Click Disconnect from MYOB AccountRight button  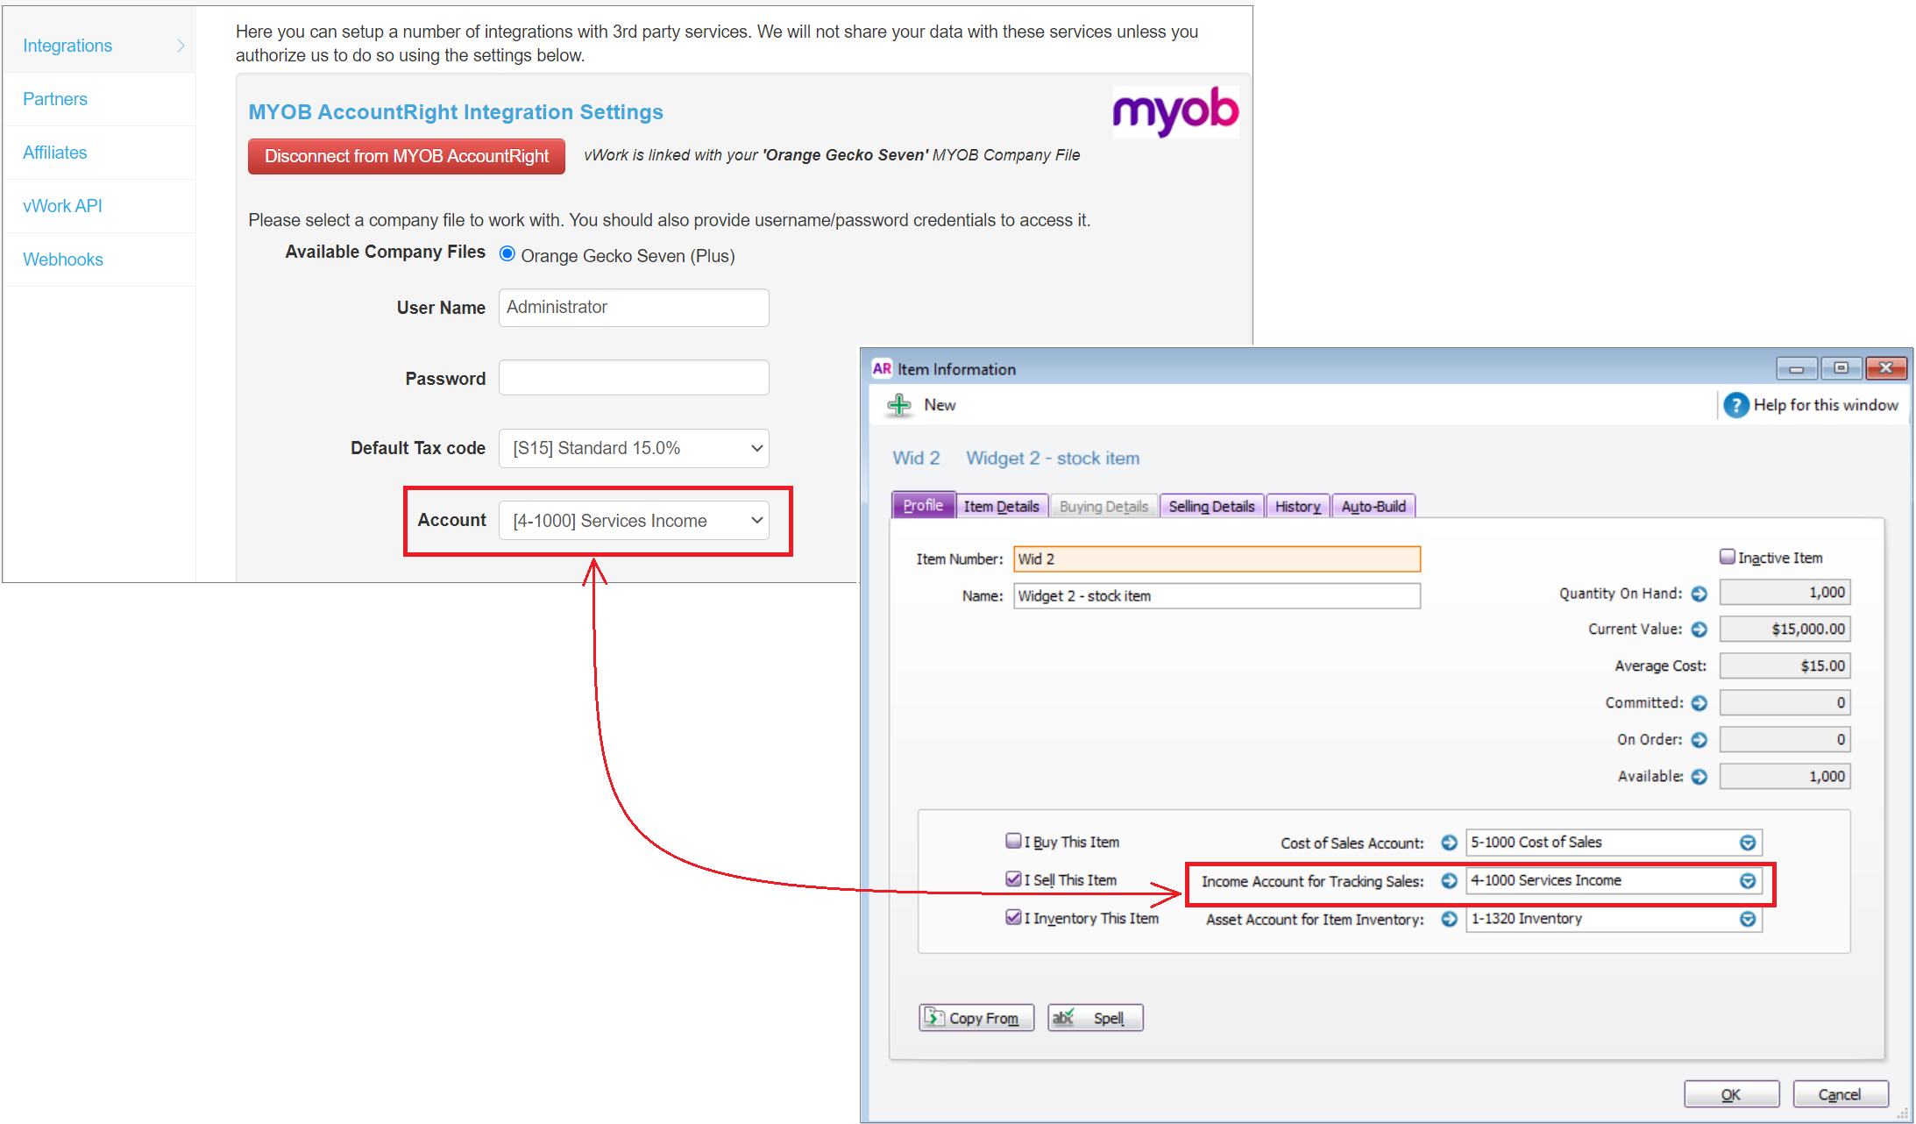point(407,156)
